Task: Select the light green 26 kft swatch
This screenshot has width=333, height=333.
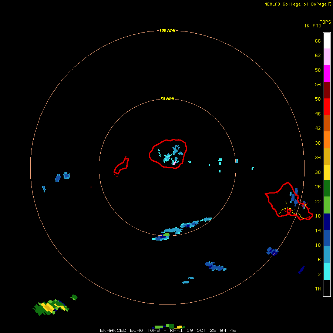Action: pos(327,205)
